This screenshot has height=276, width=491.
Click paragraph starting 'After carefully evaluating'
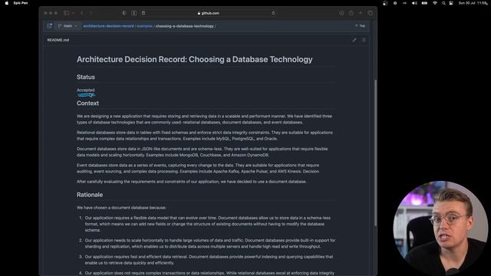[x=192, y=182]
